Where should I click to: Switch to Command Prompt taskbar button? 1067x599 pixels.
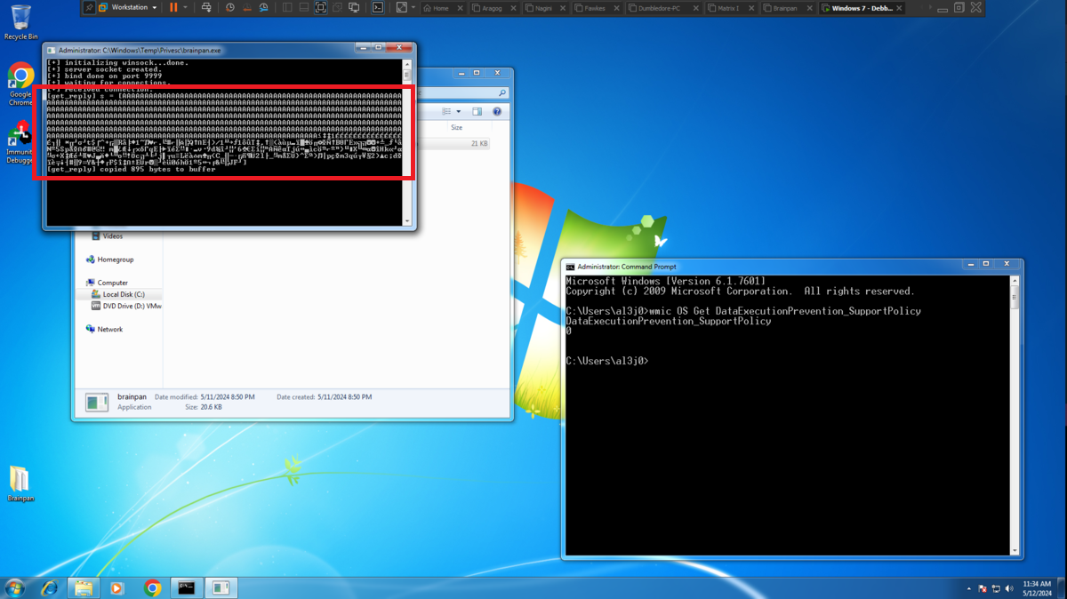pos(187,587)
